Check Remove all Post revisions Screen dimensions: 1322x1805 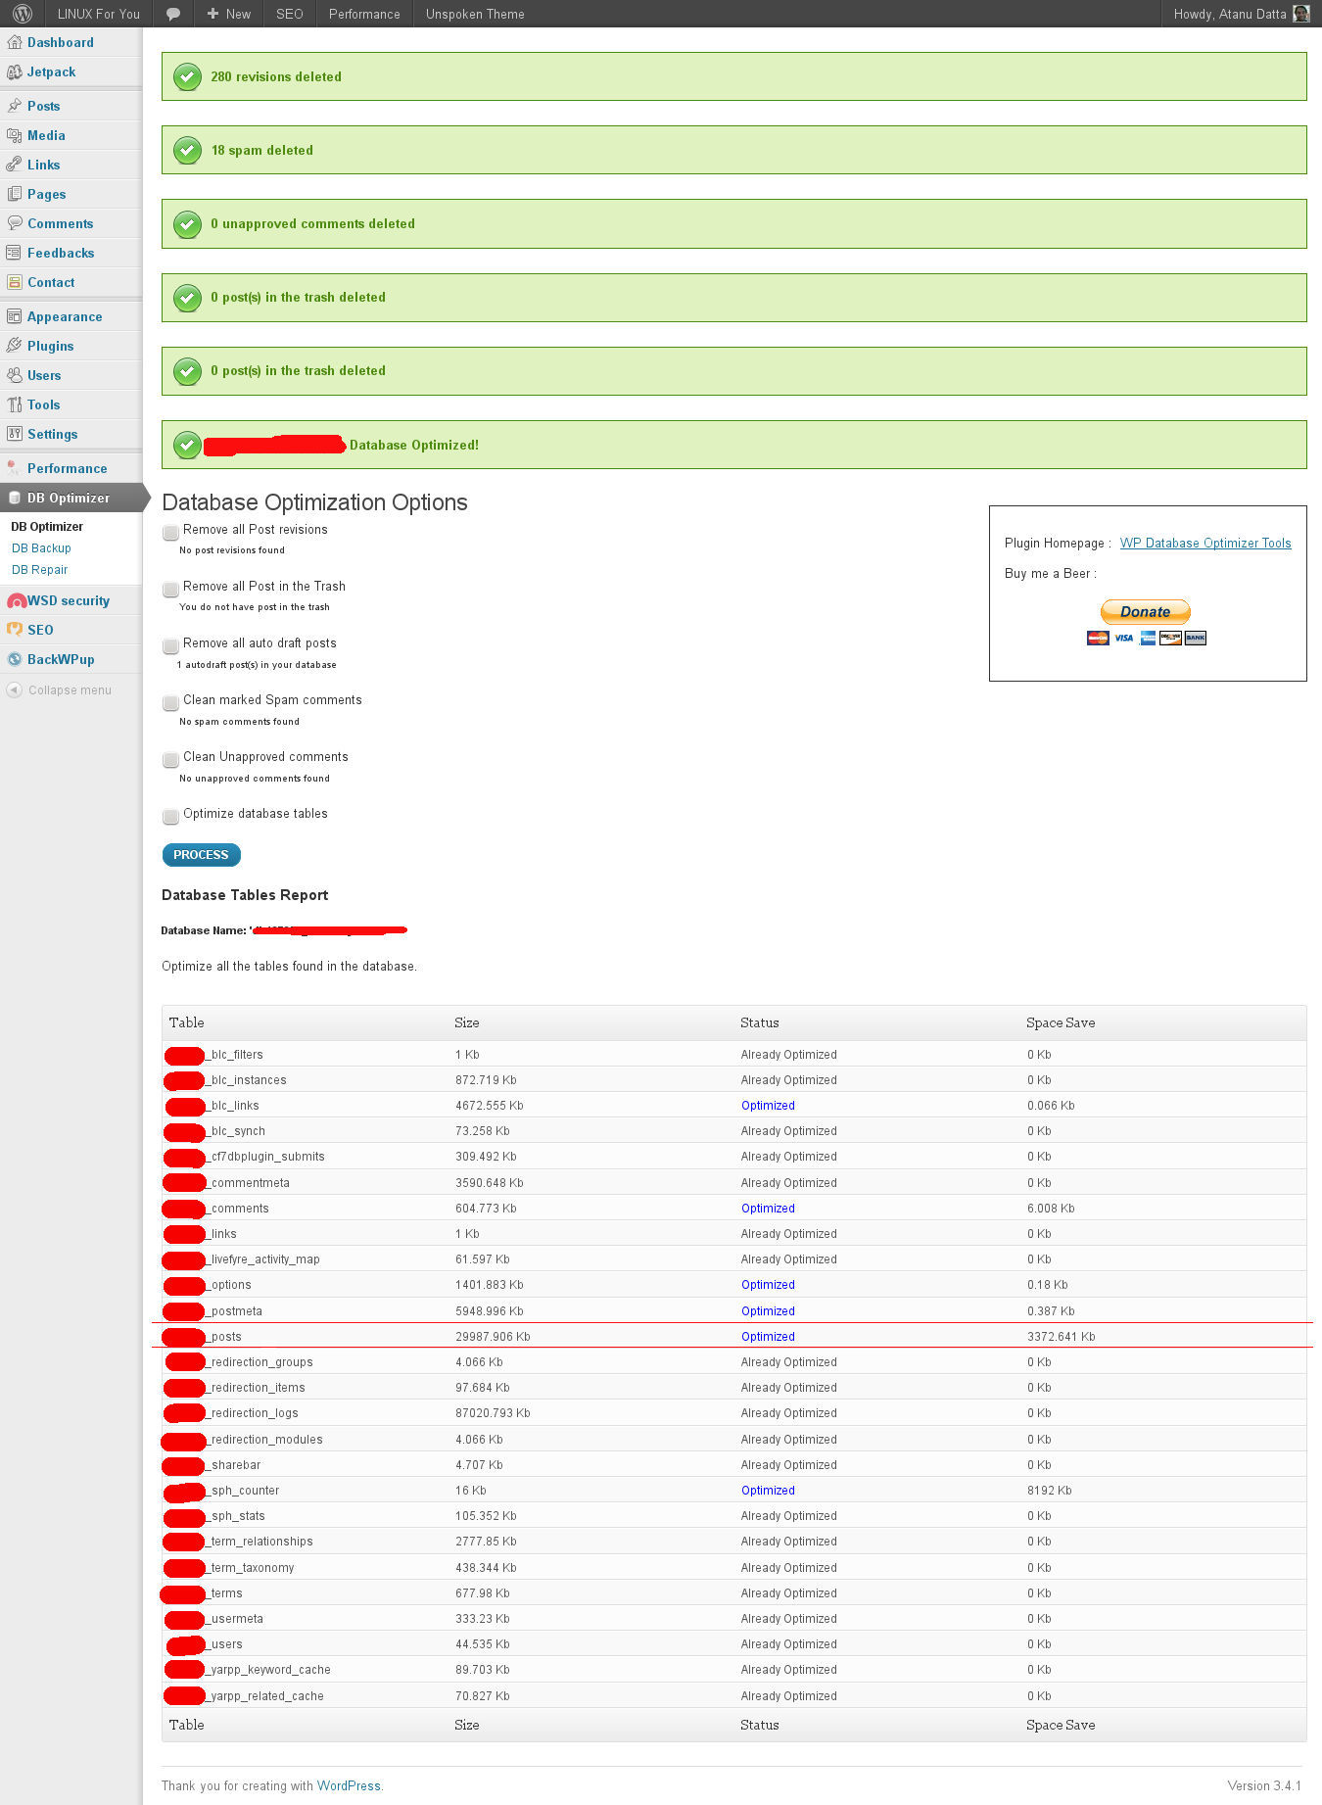(x=170, y=531)
